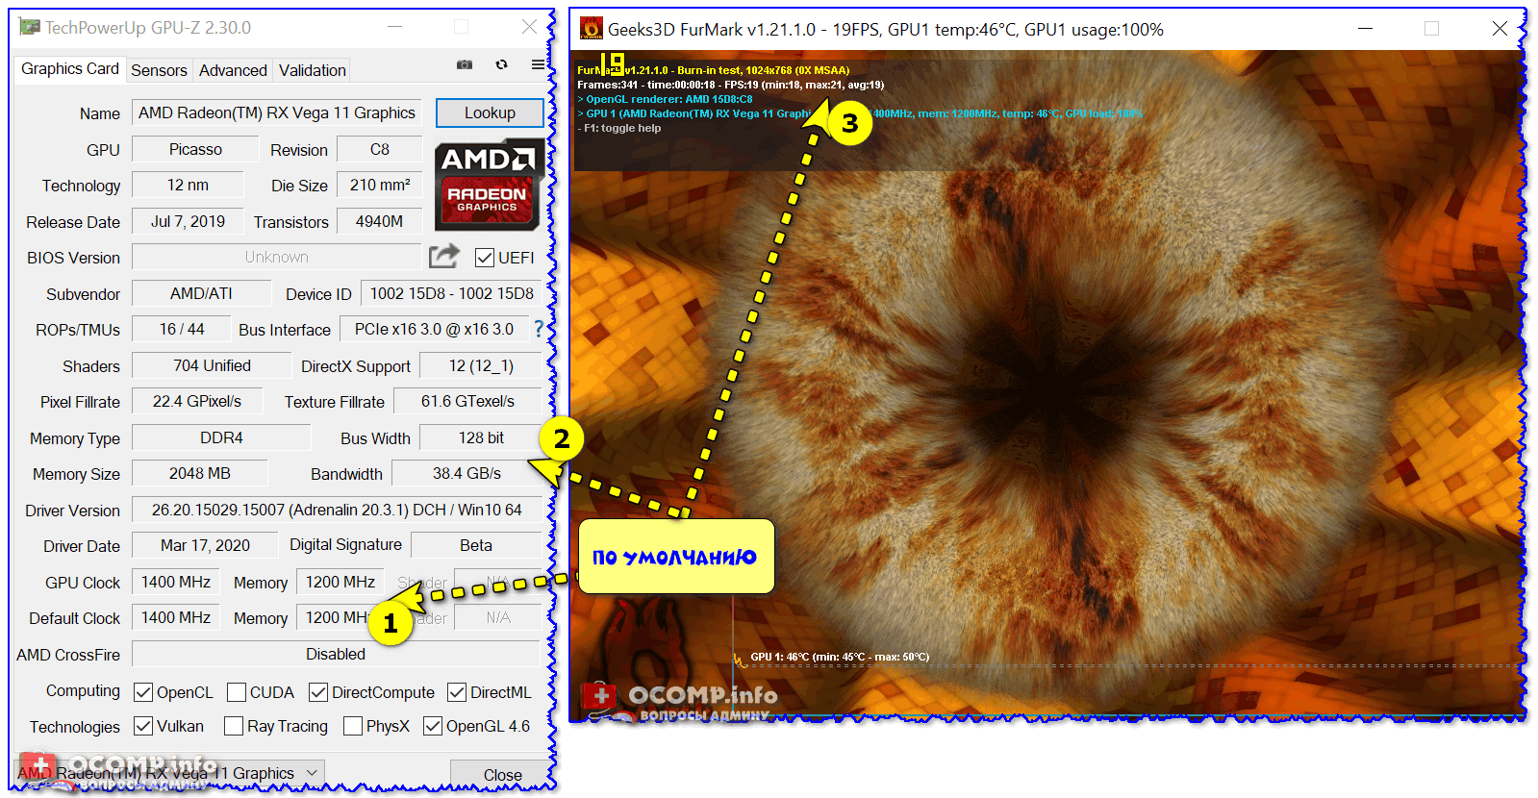The height and width of the screenshot is (798, 1538).
Task: Click the Revision field showing C8
Action: 380,149
